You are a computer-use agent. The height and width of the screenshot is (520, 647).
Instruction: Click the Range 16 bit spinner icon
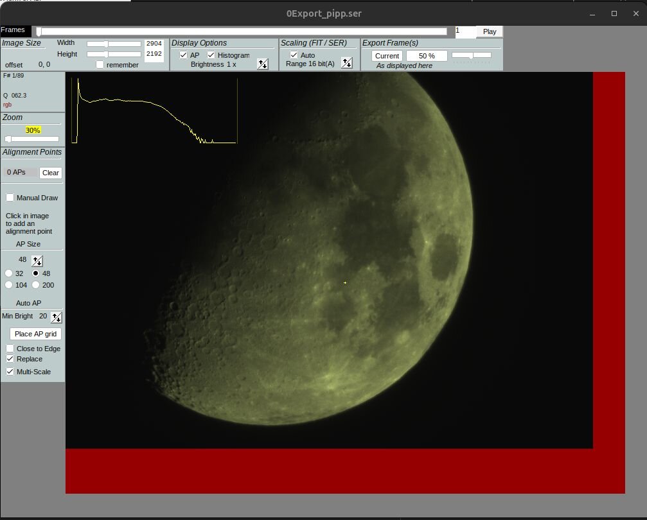346,63
